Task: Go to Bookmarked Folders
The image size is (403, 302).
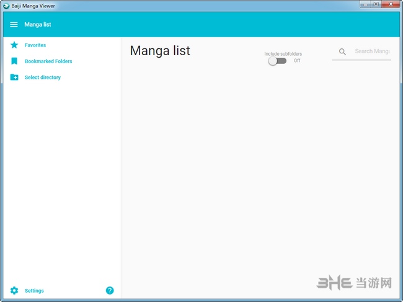Action: [x=48, y=61]
